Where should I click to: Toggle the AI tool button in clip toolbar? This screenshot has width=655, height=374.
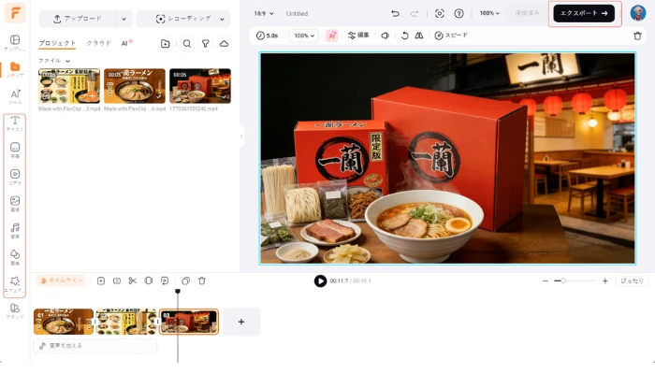[331, 36]
